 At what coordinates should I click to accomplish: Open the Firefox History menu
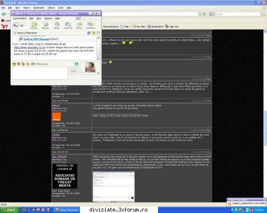coord(27,8)
